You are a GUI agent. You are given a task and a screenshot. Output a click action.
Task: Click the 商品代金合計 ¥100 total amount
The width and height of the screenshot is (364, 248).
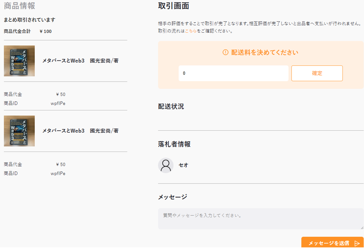pos(46,31)
